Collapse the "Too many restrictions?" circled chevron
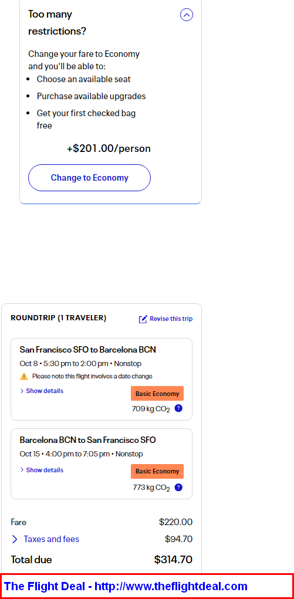 click(x=187, y=15)
